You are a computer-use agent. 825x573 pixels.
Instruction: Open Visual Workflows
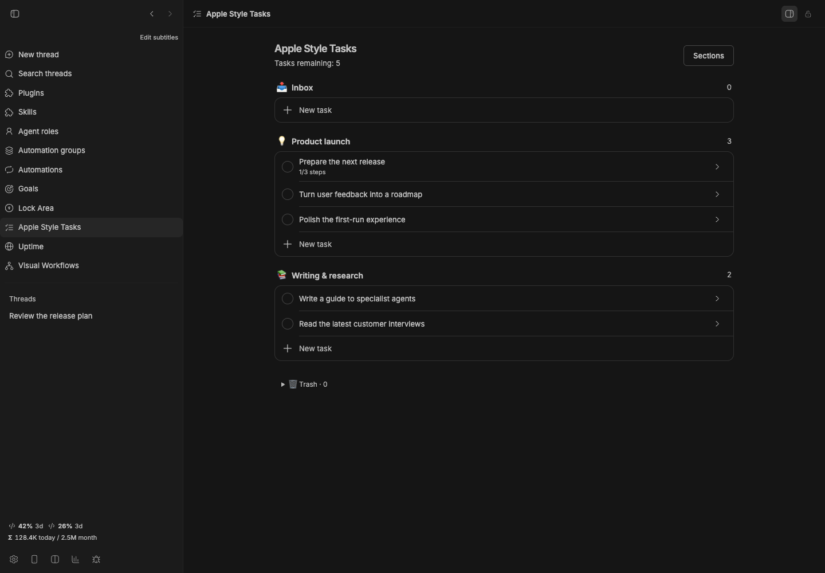coord(92,265)
